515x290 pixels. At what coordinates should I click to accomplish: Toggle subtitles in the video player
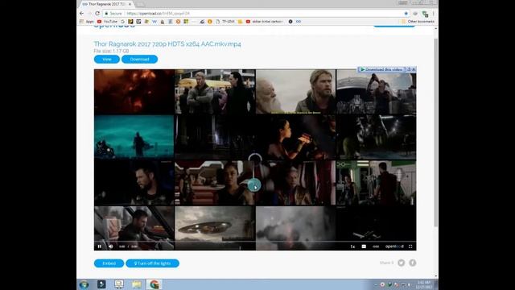pos(364,246)
